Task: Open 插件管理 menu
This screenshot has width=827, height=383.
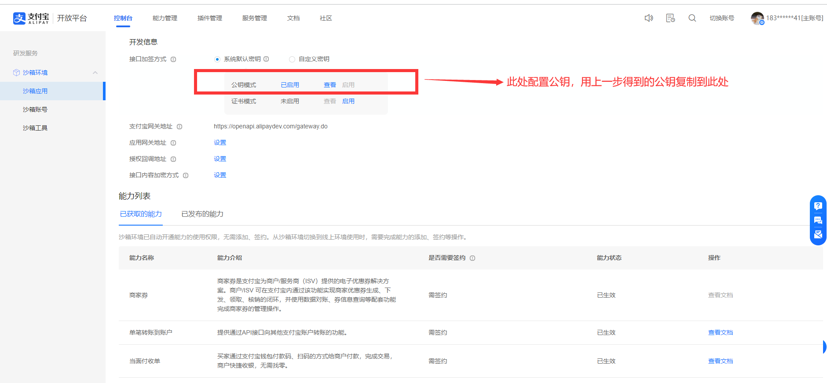Action: pyautogui.click(x=210, y=18)
